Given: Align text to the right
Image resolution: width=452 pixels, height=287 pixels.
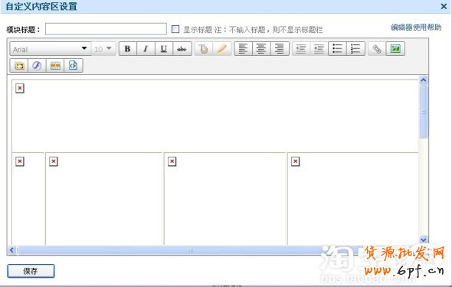Looking at the screenshot, I should coord(280,49).
